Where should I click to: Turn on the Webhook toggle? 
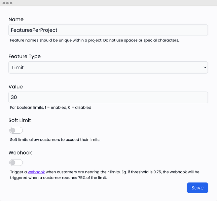pyautogui.click(x=16, y=163)
